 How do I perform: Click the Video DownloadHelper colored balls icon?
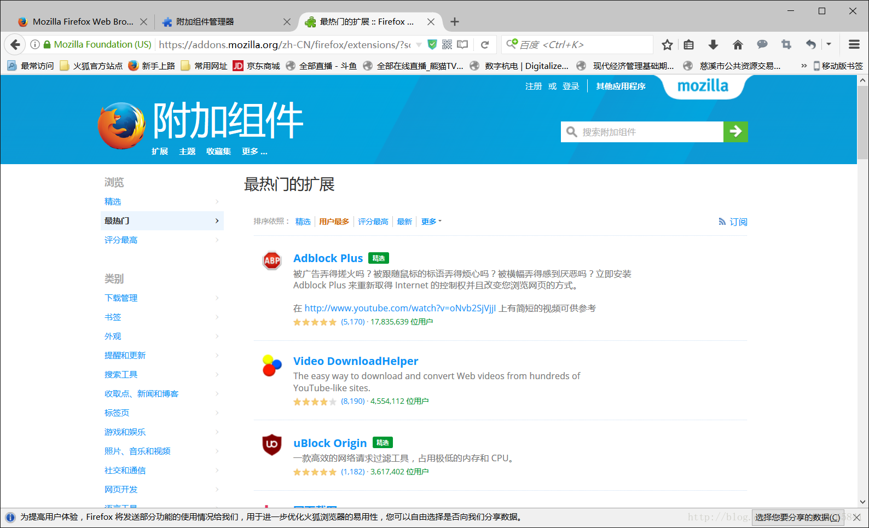tap(272, 365)
